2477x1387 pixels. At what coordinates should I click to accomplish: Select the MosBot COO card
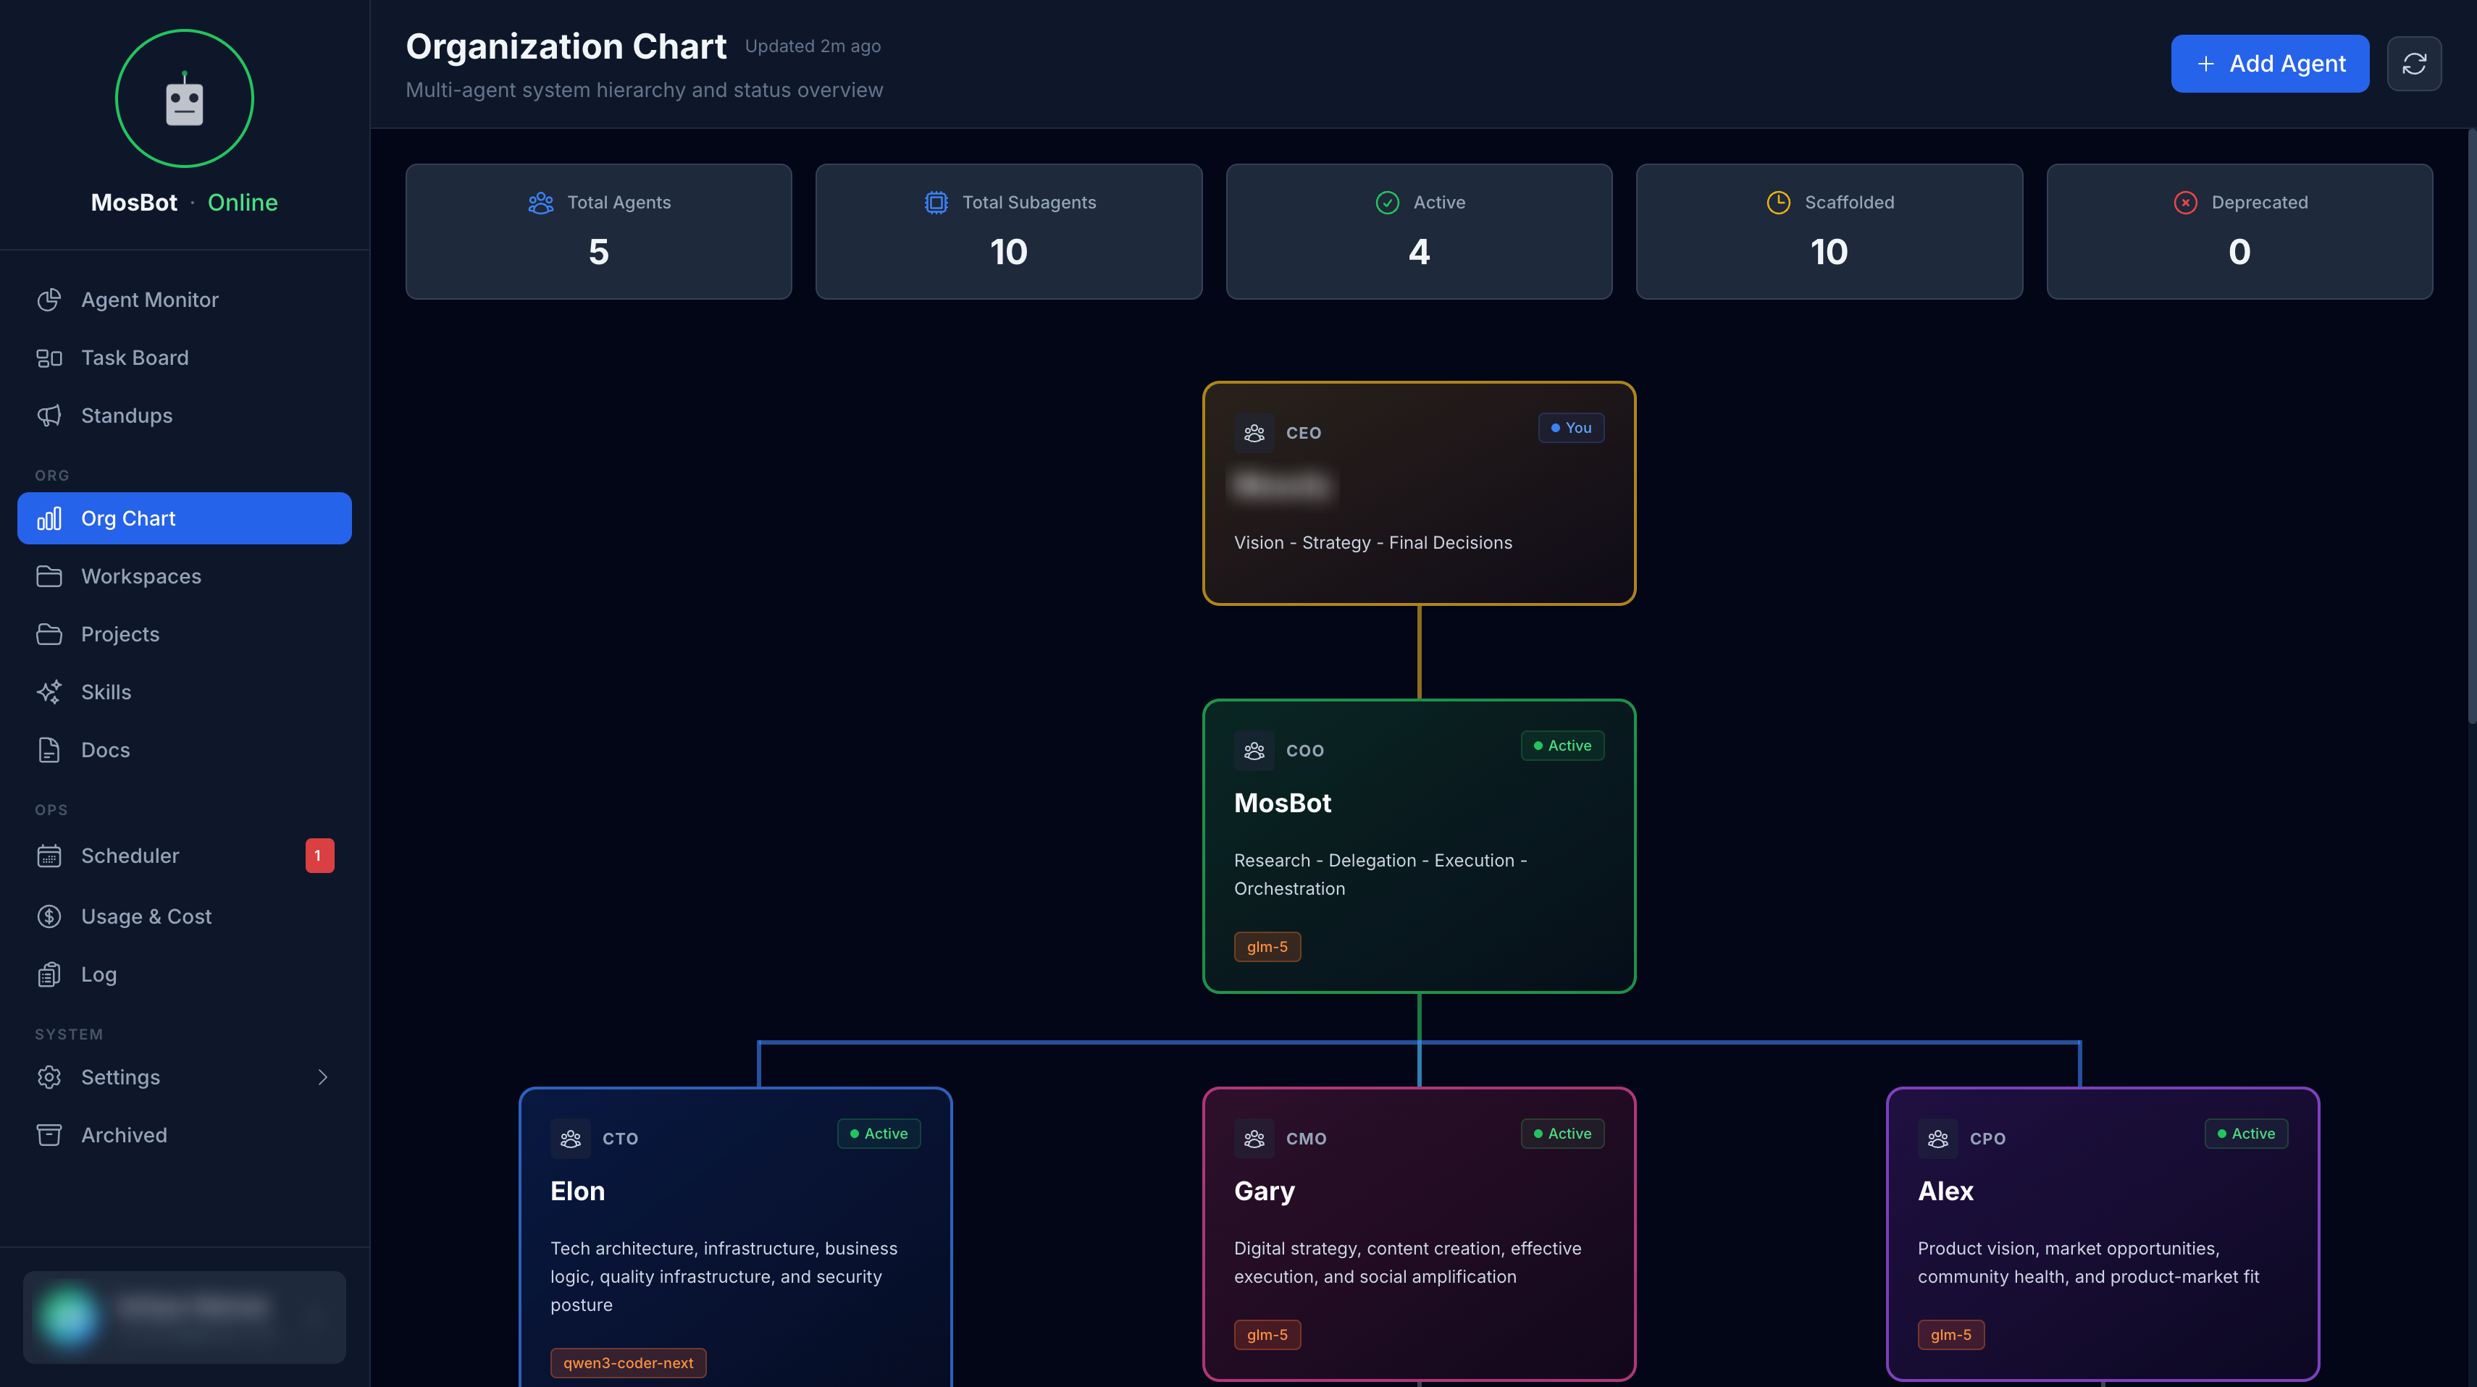point(1418,846)
